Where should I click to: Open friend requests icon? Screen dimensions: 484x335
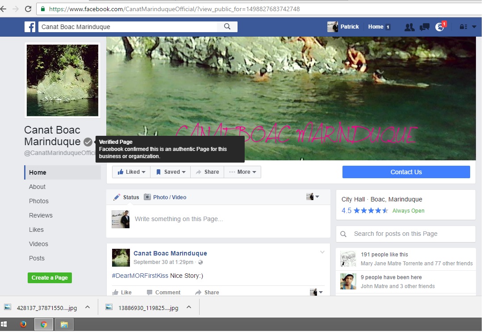[409, 27]
